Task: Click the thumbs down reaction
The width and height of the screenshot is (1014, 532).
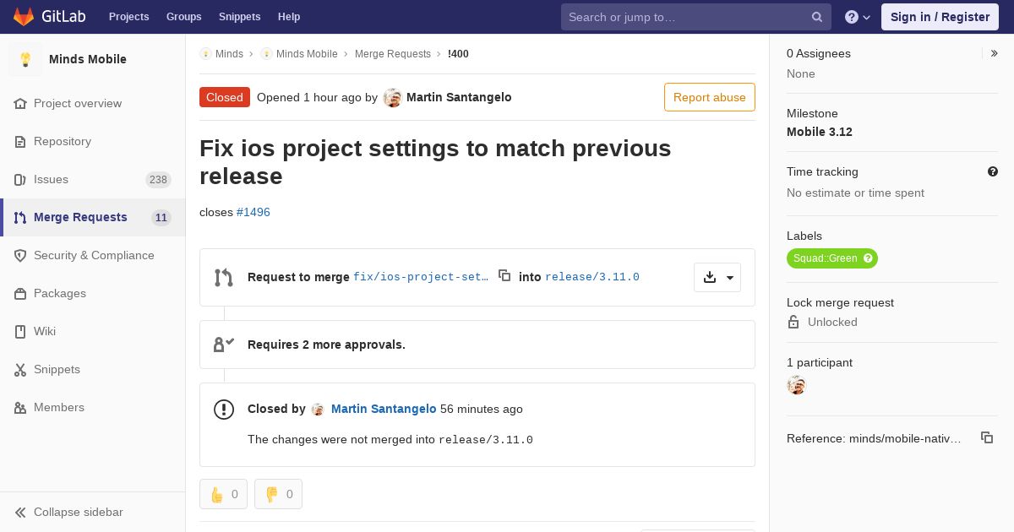Action: [278, 494]
